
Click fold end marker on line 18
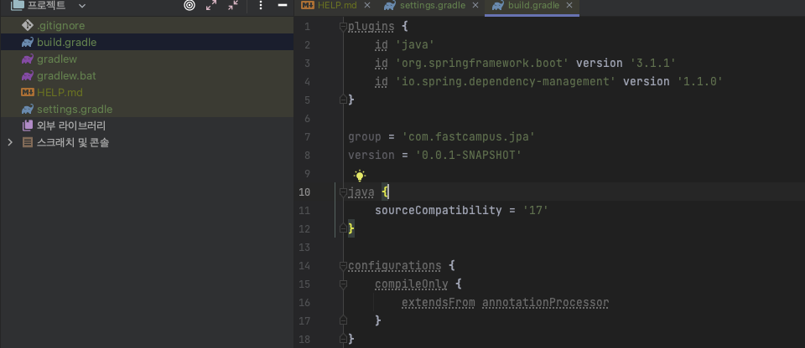coord(343,339)
